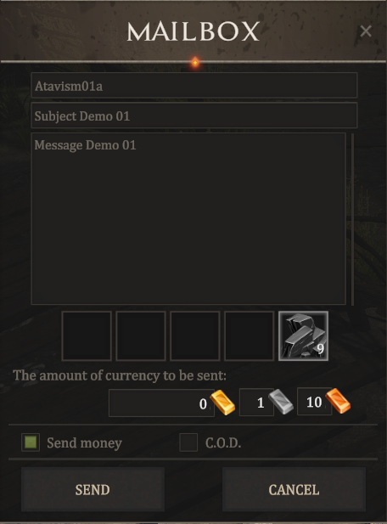Click the SEND button

[x=93, y=489]
